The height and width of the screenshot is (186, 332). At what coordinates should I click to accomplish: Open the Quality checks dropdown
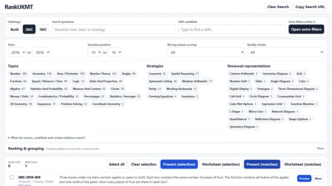[x=285, y=52]
